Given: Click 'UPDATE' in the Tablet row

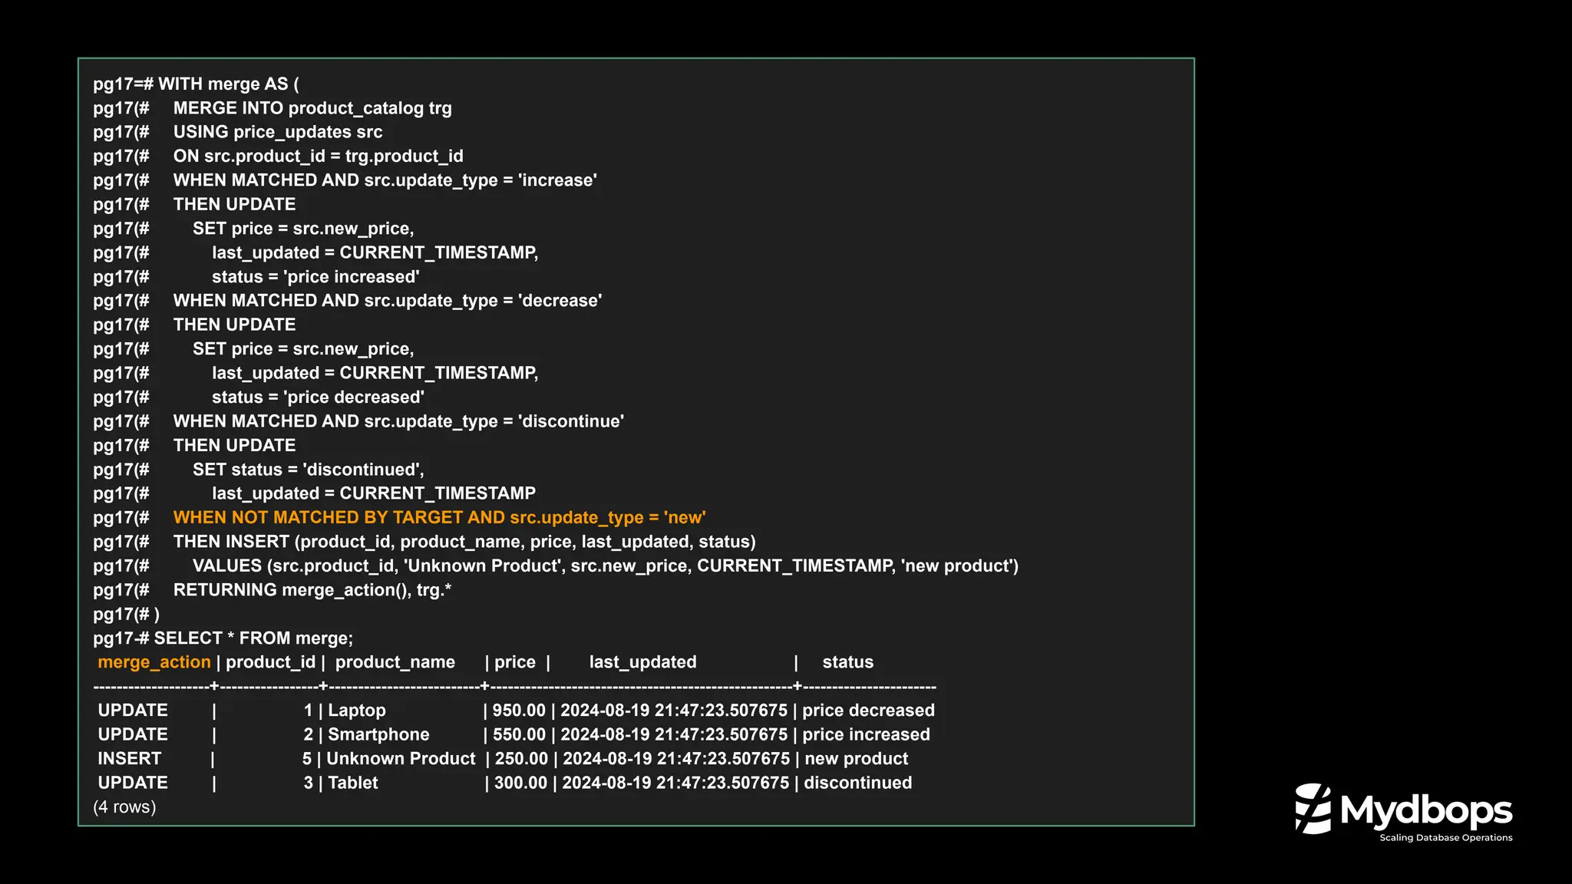Looking at the screenshot, I should (133, 783).
